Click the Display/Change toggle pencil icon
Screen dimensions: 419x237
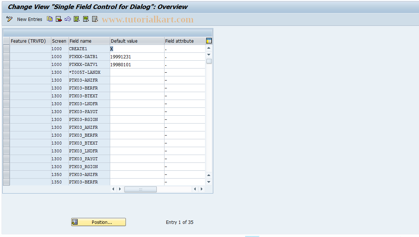[9, 19]
